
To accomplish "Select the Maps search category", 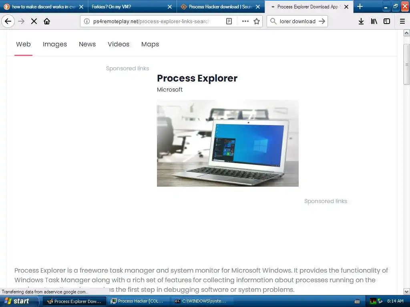I will pos(150,44).
